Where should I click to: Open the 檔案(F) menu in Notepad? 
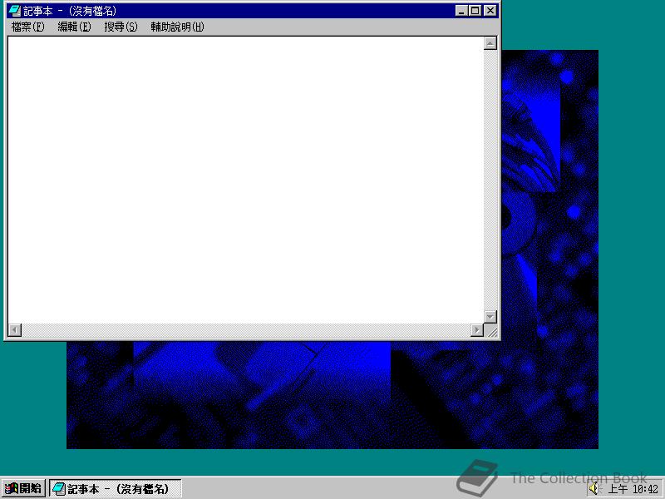pos(27,27)
